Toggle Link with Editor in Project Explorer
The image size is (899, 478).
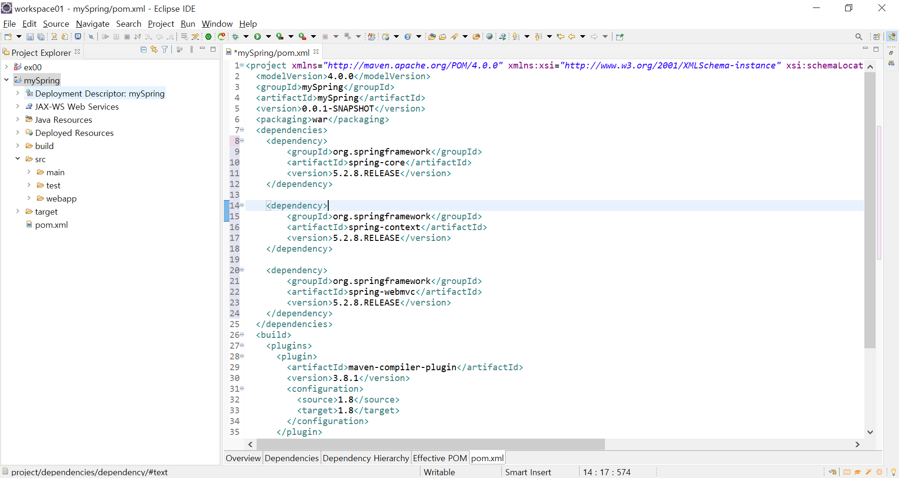coord(154,50)
